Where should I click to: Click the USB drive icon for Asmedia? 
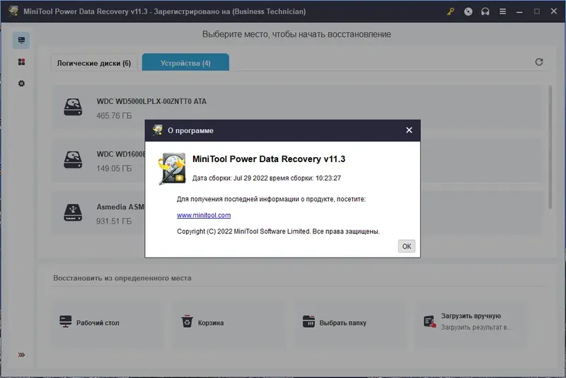click(x=73, y=212)
